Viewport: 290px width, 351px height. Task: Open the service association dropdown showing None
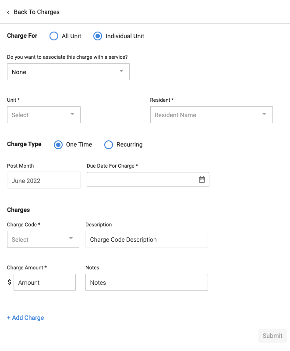(68, 72)
